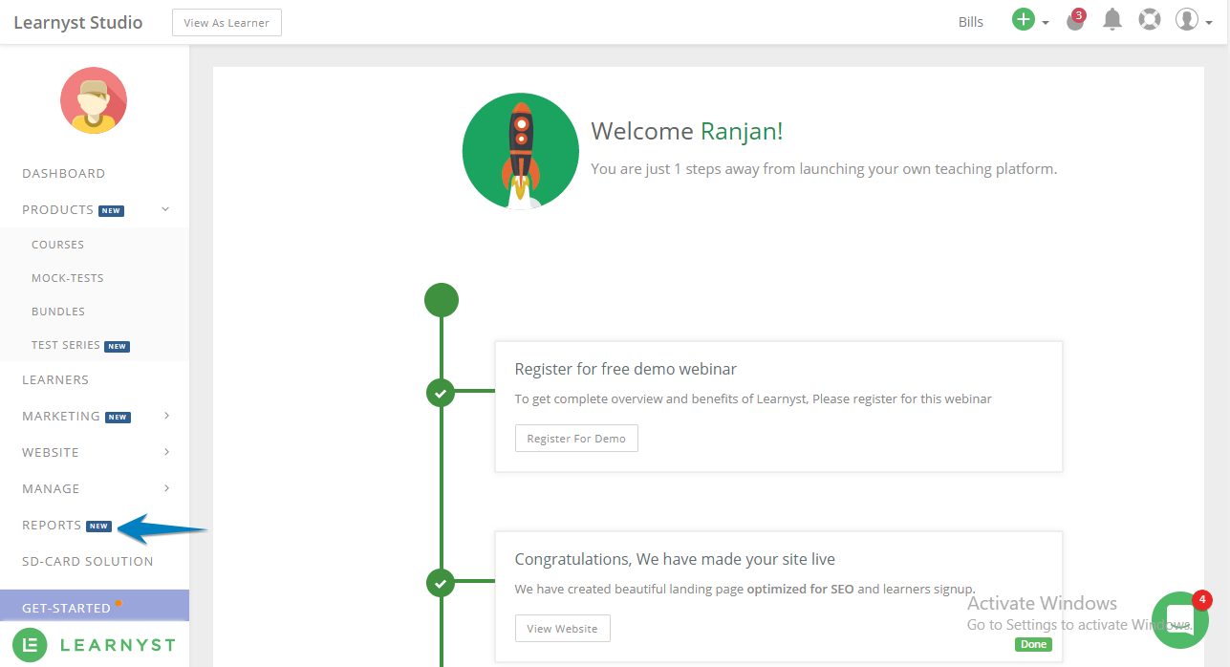Go to DASHBOARD in the sidebar
Image resolution: width=1230 pixels, height=667 pixels.
(x=64, y=173)
